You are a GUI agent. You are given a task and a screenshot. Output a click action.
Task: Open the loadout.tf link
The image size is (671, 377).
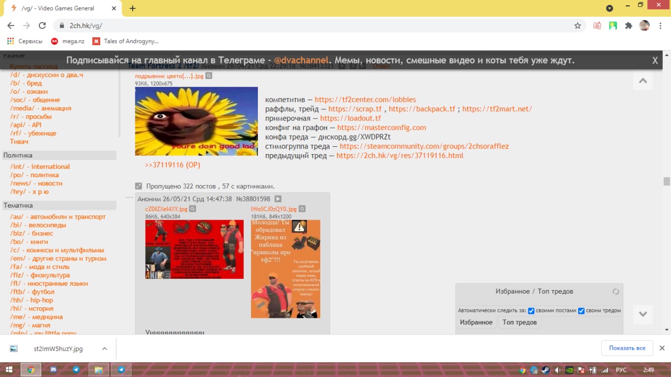click(350, 119)
